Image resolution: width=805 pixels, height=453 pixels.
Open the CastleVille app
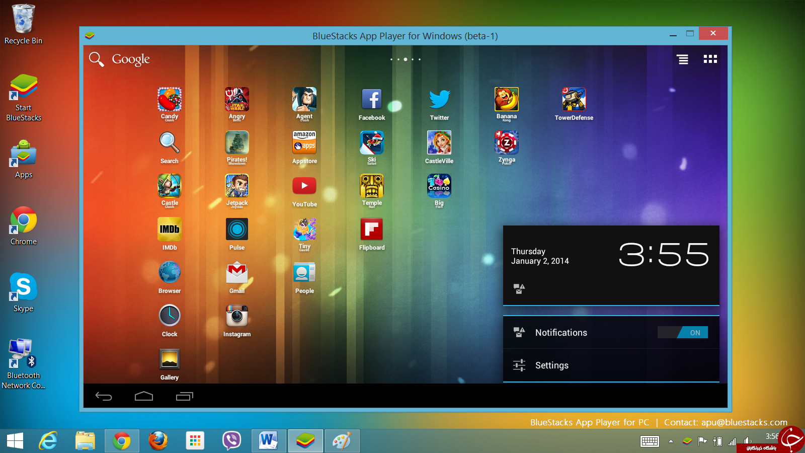point(439,143)
